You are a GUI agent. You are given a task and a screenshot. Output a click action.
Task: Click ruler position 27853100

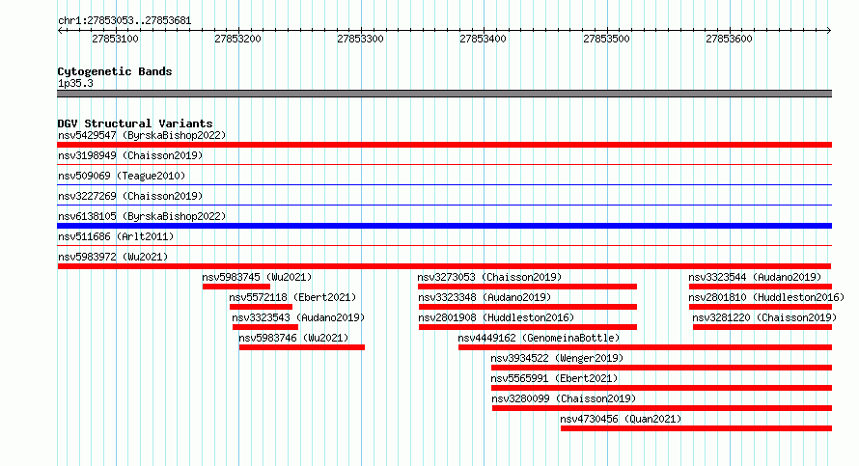click(115, 39)
